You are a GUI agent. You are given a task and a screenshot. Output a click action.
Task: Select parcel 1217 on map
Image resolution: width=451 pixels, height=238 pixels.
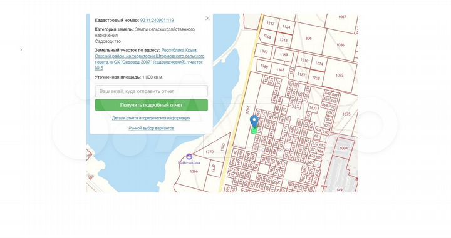pyautogui.click(x=271, y=23)
